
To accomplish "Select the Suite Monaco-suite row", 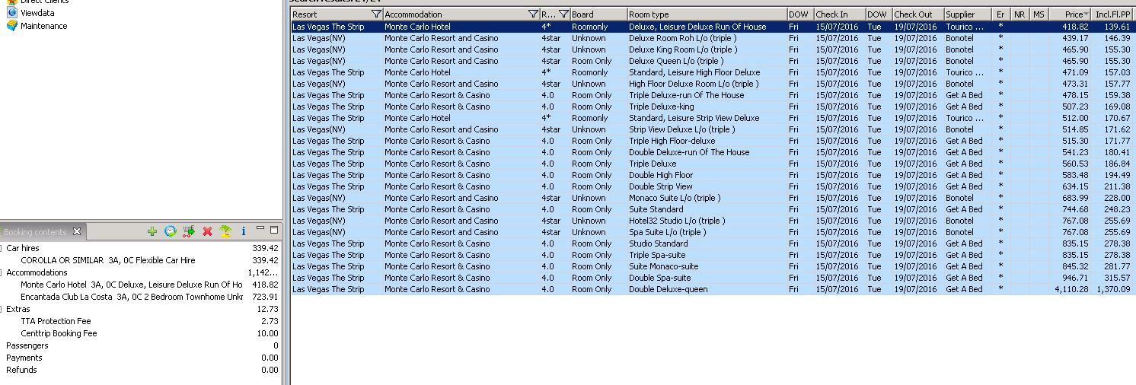I will (x=713, y=266).
